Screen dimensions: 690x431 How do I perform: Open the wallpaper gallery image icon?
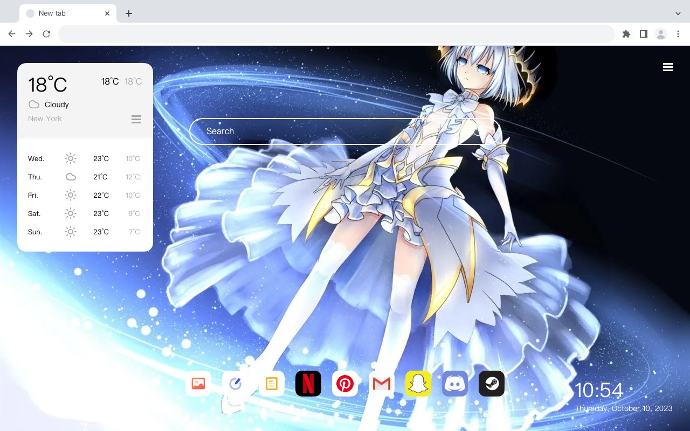pyautogui.click(x=198, y=384)
